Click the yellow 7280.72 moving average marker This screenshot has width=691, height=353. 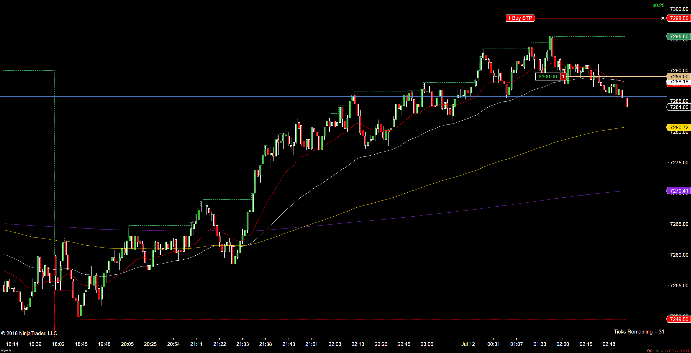[x=679, y=128]
